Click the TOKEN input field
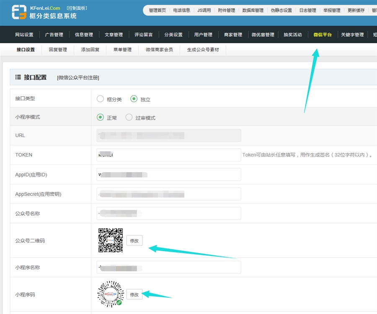This screenshot has height=314, width=377. (168, 155)
